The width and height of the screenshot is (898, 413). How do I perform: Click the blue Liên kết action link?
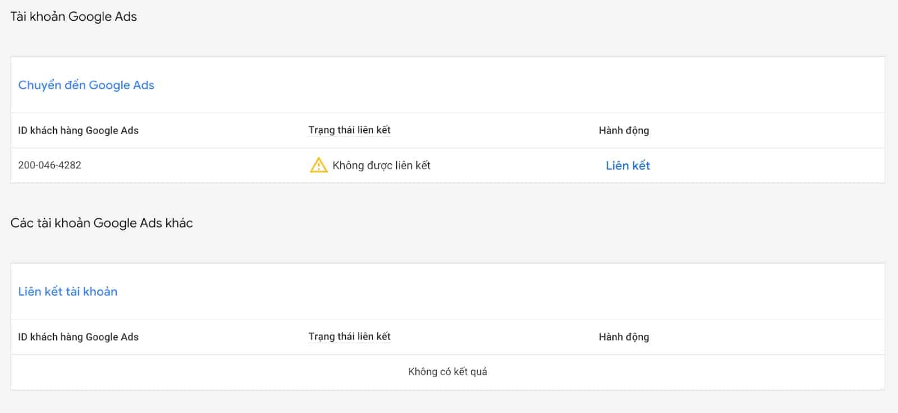(627, 166)
